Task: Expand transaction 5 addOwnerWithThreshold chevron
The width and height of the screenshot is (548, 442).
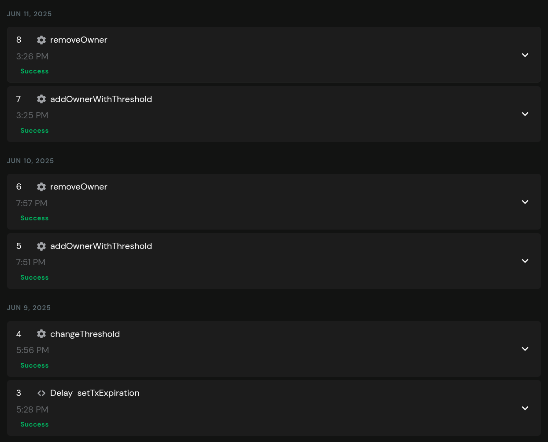Action: pyautogui.click(x=525, y=261)
